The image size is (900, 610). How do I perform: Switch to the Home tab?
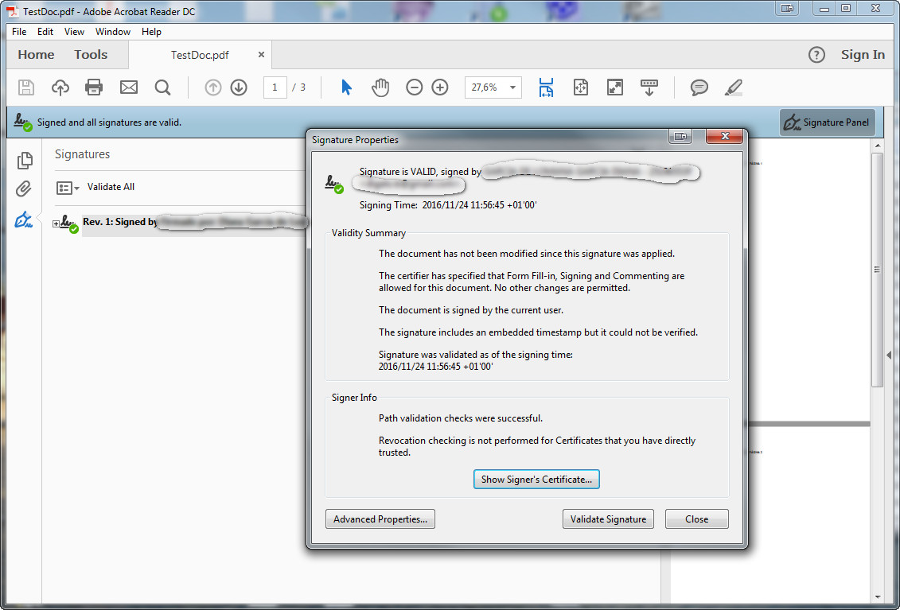36,55
